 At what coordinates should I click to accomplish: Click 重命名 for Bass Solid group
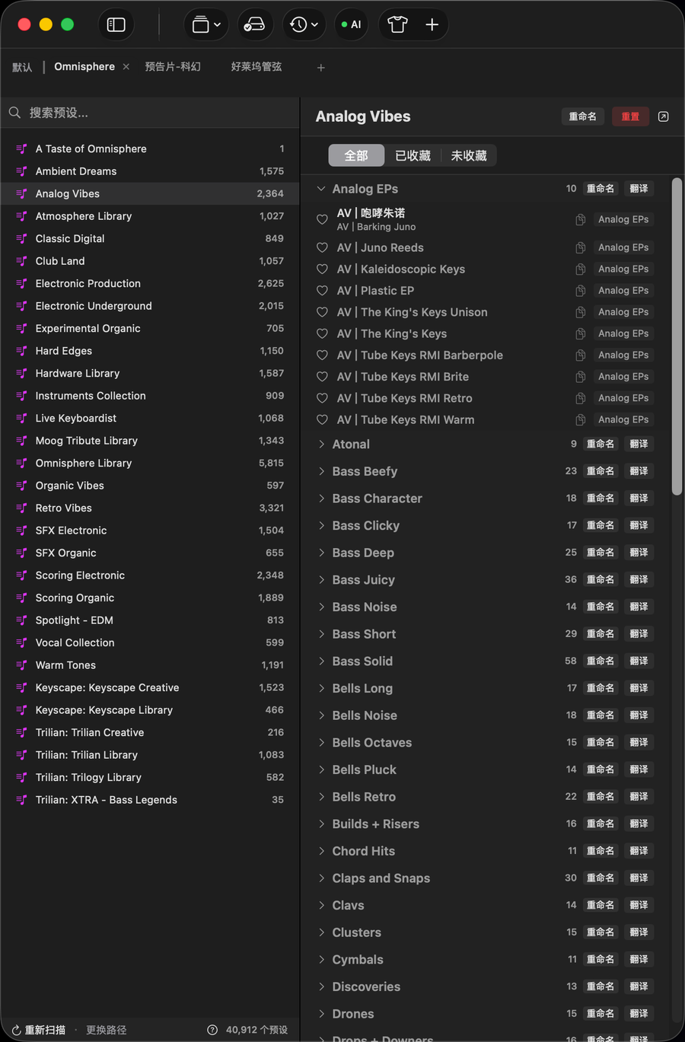click(601, 661)
